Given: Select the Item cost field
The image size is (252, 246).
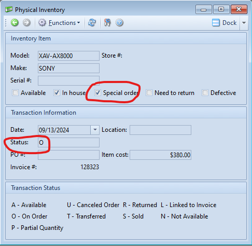Looking at the screenshot, I should [160, 155].
